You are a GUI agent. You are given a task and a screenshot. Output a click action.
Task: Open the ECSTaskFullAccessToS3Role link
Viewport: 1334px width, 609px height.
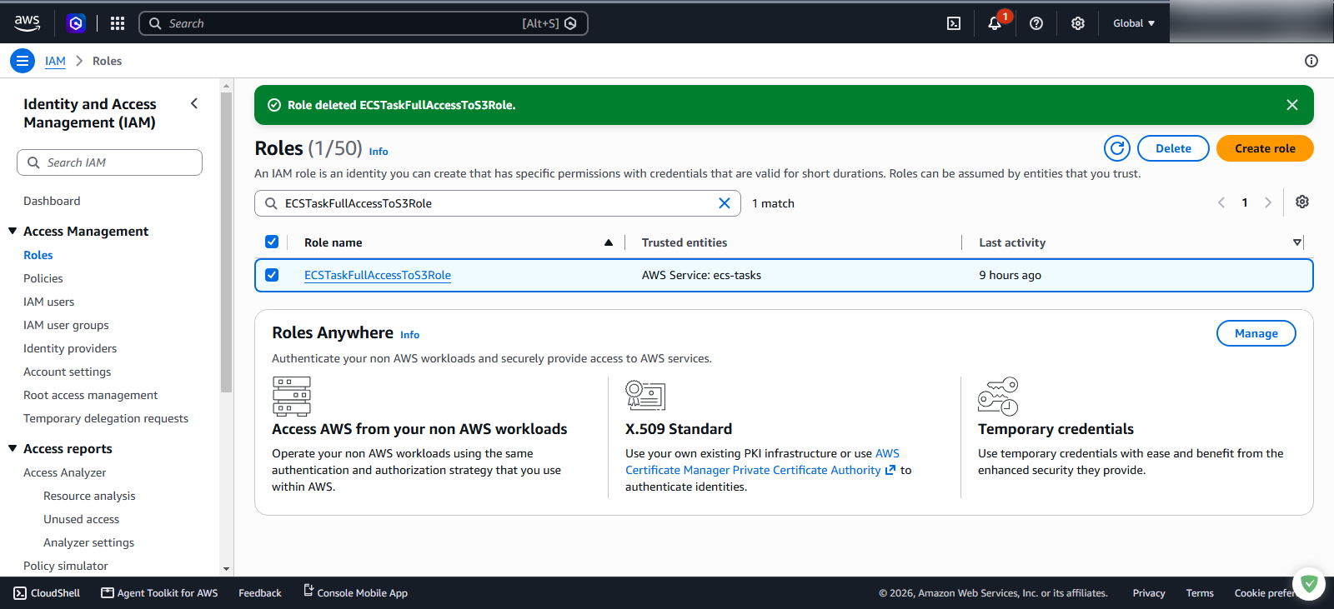tap(378, 275)
